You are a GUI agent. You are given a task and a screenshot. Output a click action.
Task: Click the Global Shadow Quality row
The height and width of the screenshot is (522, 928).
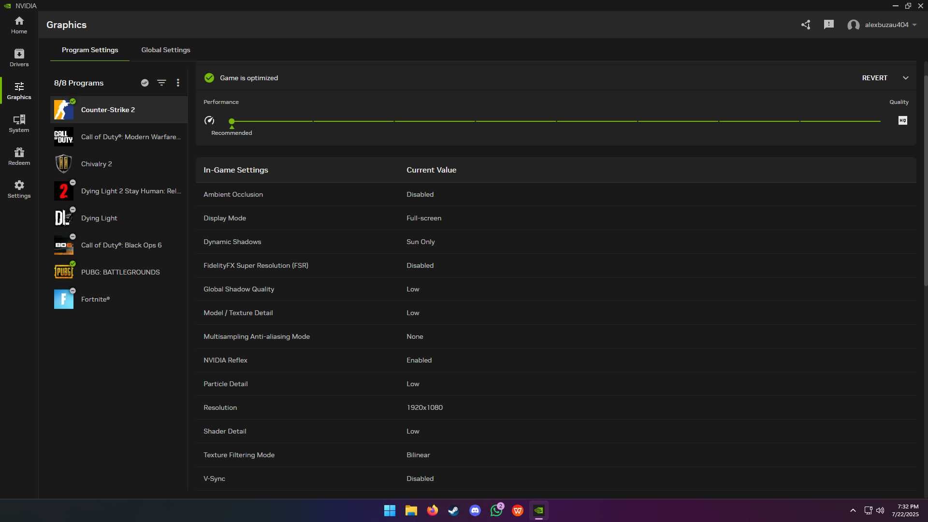[556, 289]
